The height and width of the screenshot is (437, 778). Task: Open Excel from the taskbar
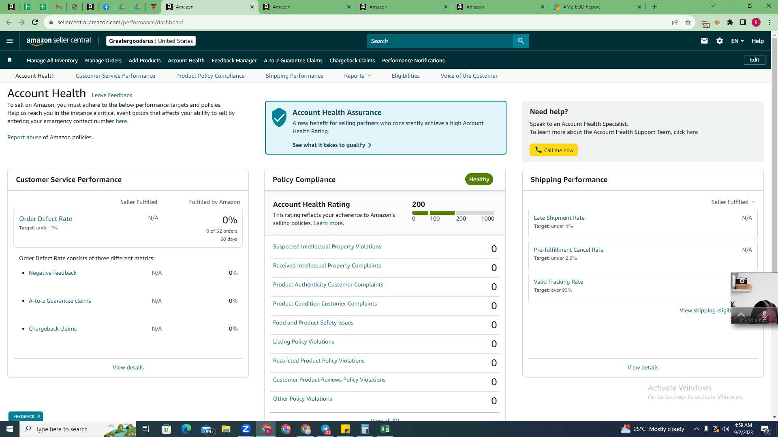click(385, 429)
